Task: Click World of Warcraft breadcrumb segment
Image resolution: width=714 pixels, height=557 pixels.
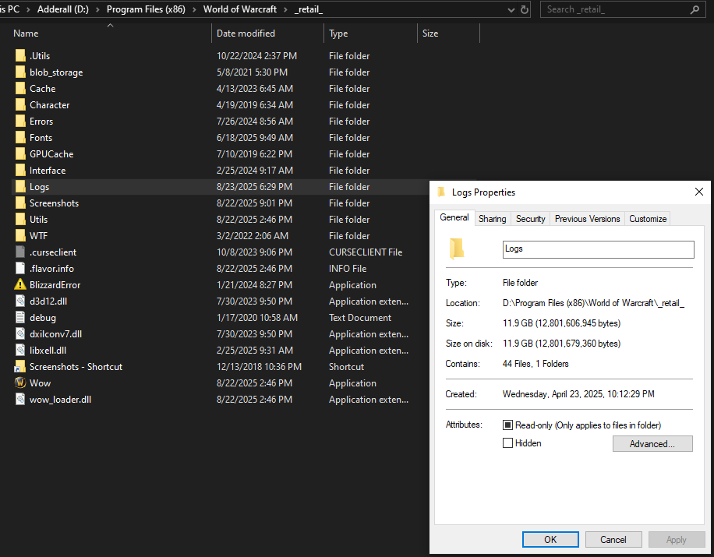Action: click(x=240, y=9)
